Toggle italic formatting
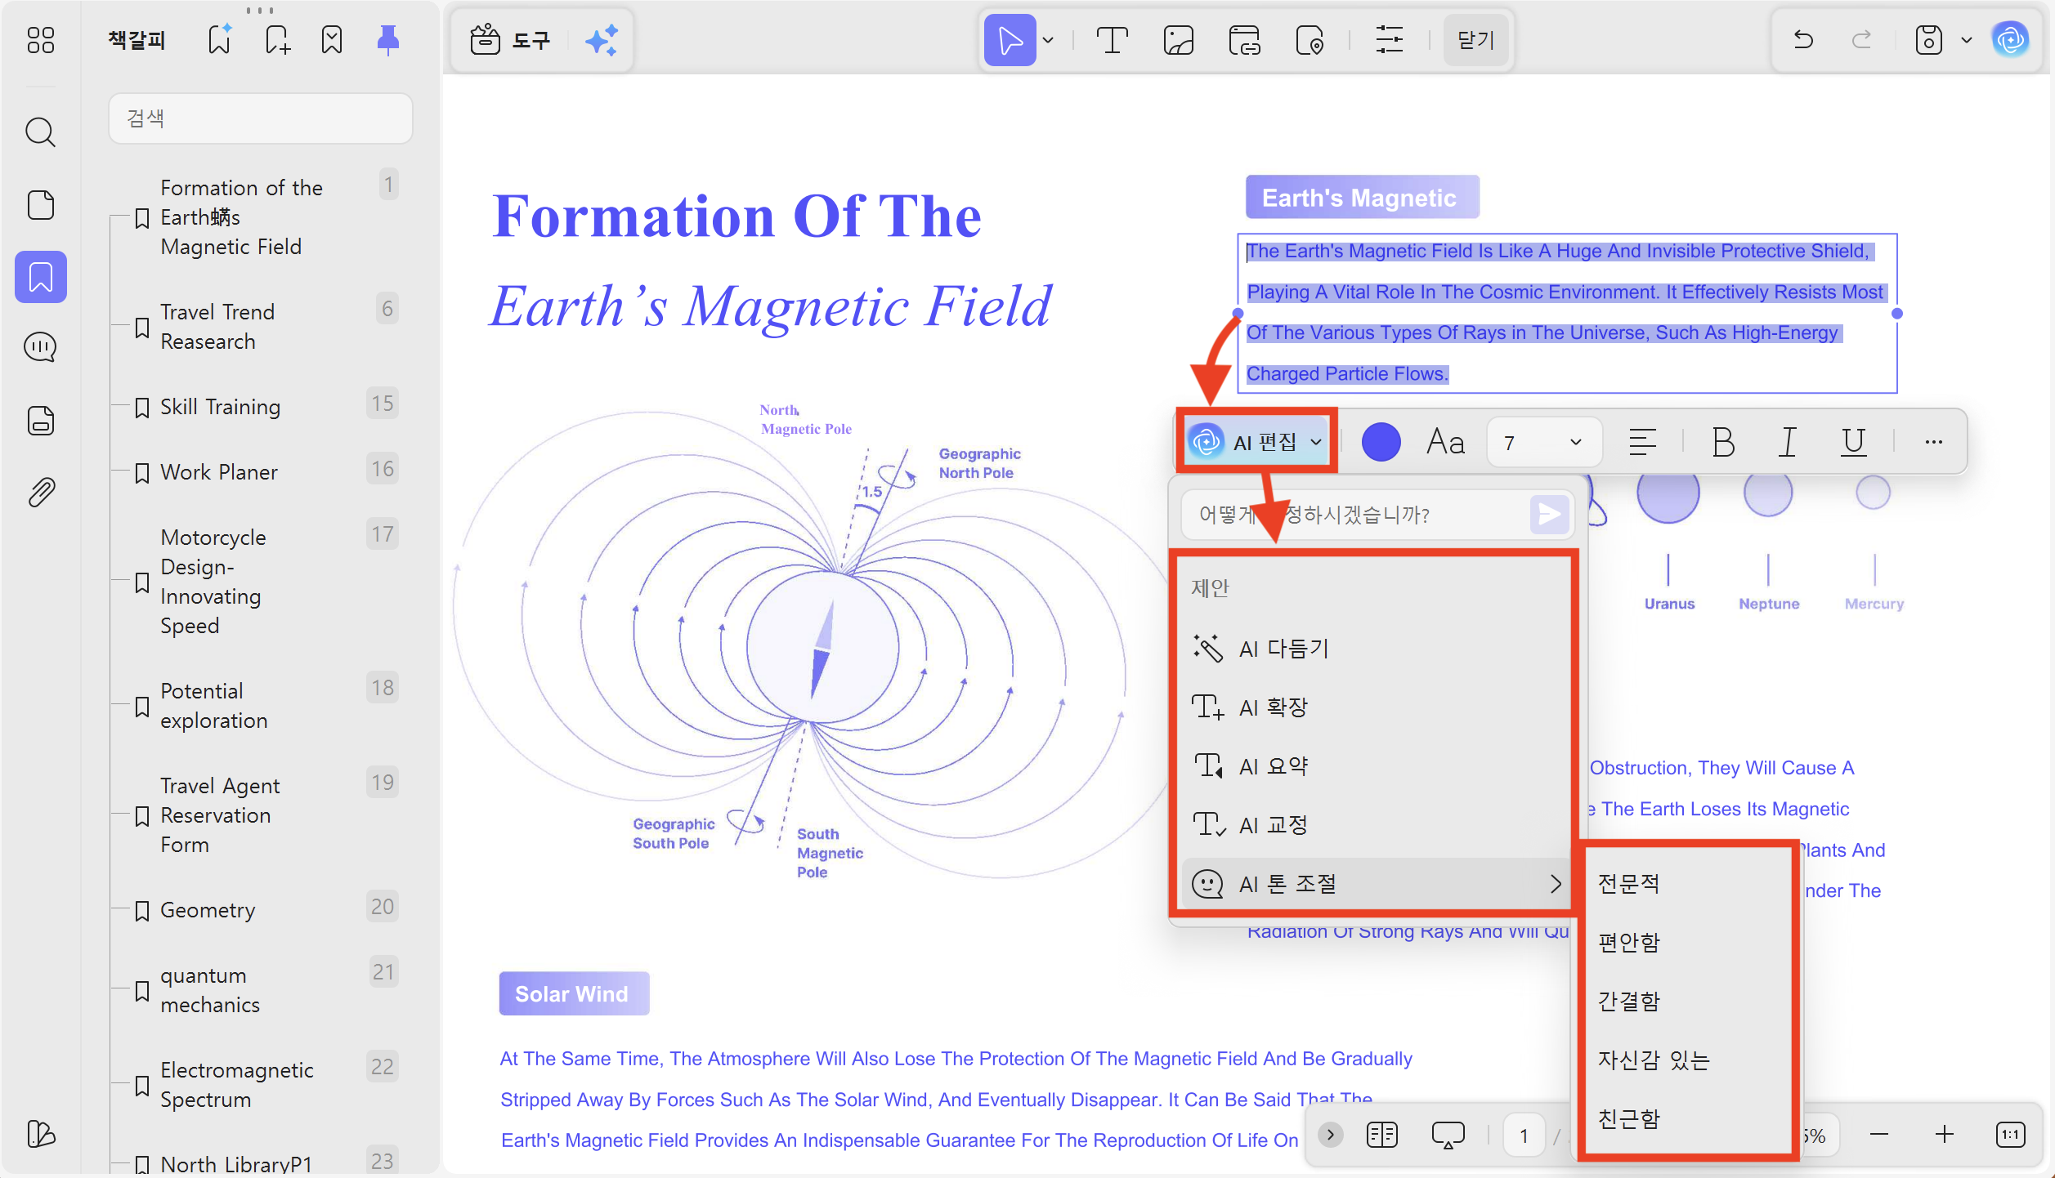This screenshot has width=2055, height=1178. [x=1788, y=442]
